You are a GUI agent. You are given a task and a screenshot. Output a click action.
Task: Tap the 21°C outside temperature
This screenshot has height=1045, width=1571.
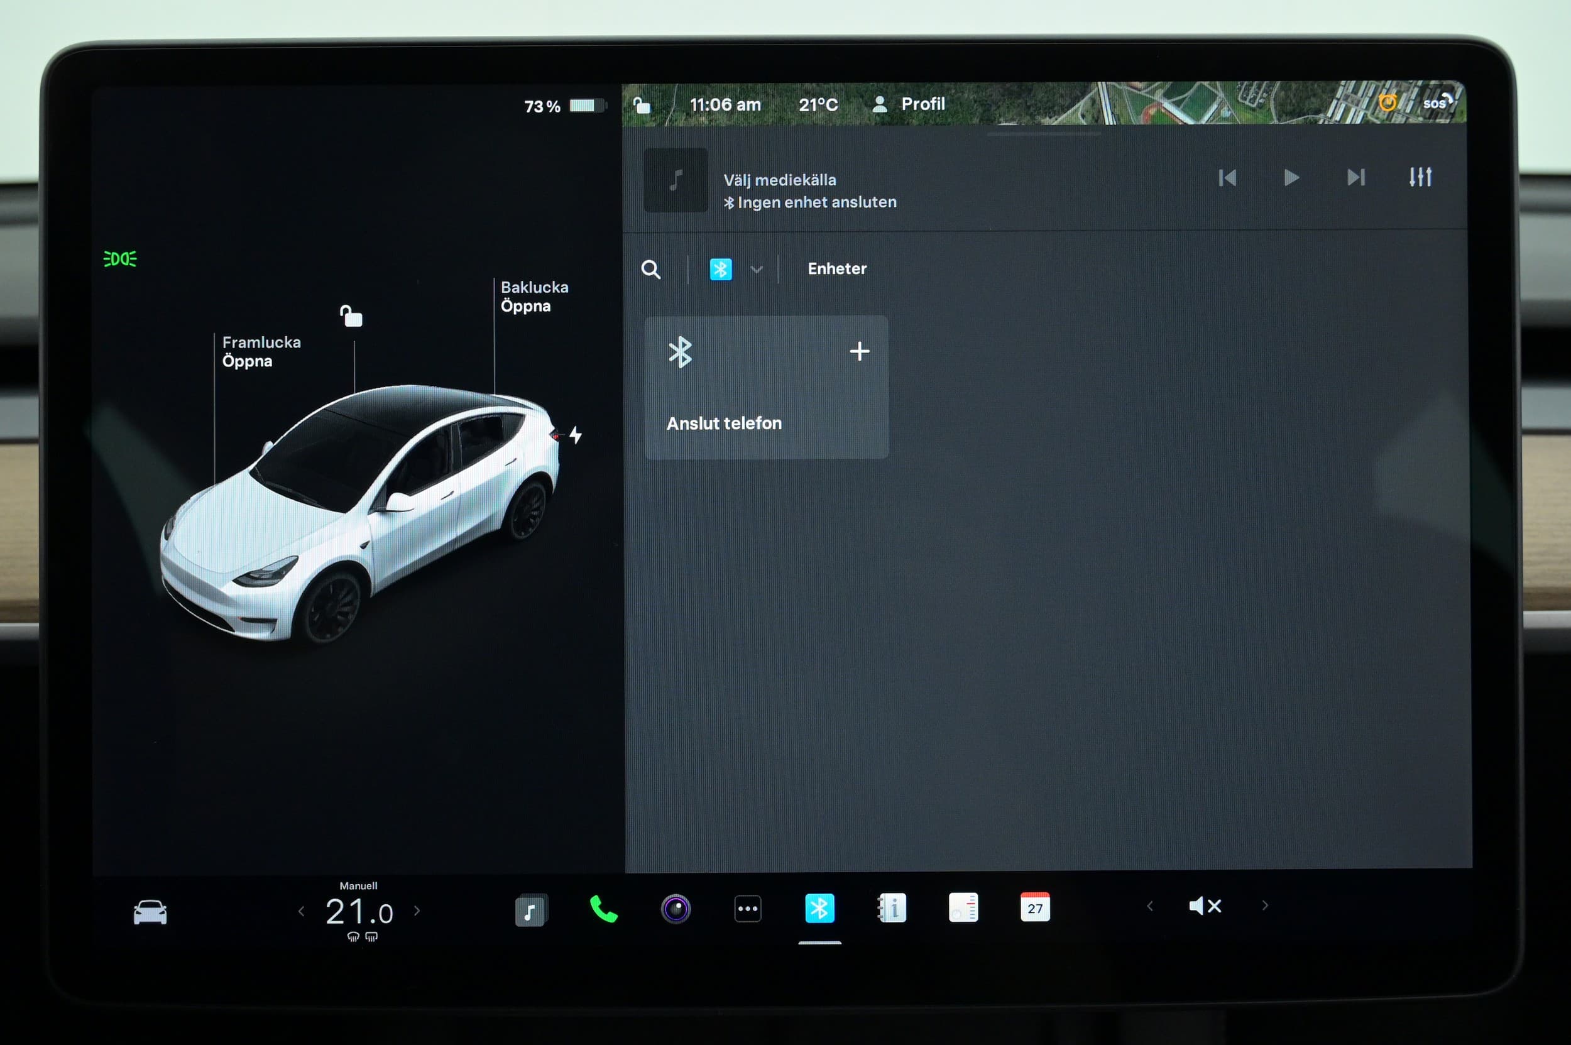click(x=819, y=105)
